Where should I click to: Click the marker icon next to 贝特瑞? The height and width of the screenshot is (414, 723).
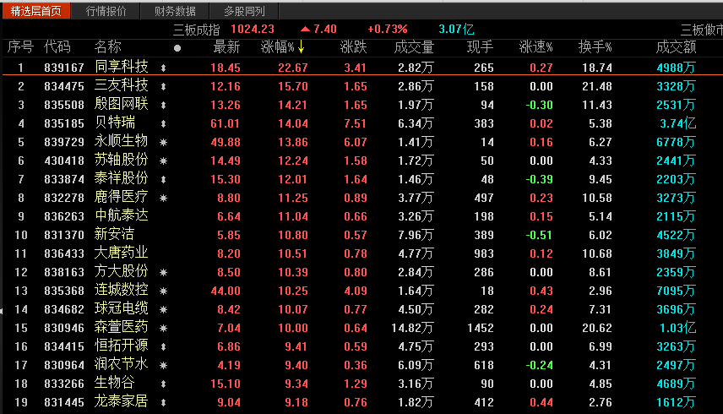click(164, 123)
